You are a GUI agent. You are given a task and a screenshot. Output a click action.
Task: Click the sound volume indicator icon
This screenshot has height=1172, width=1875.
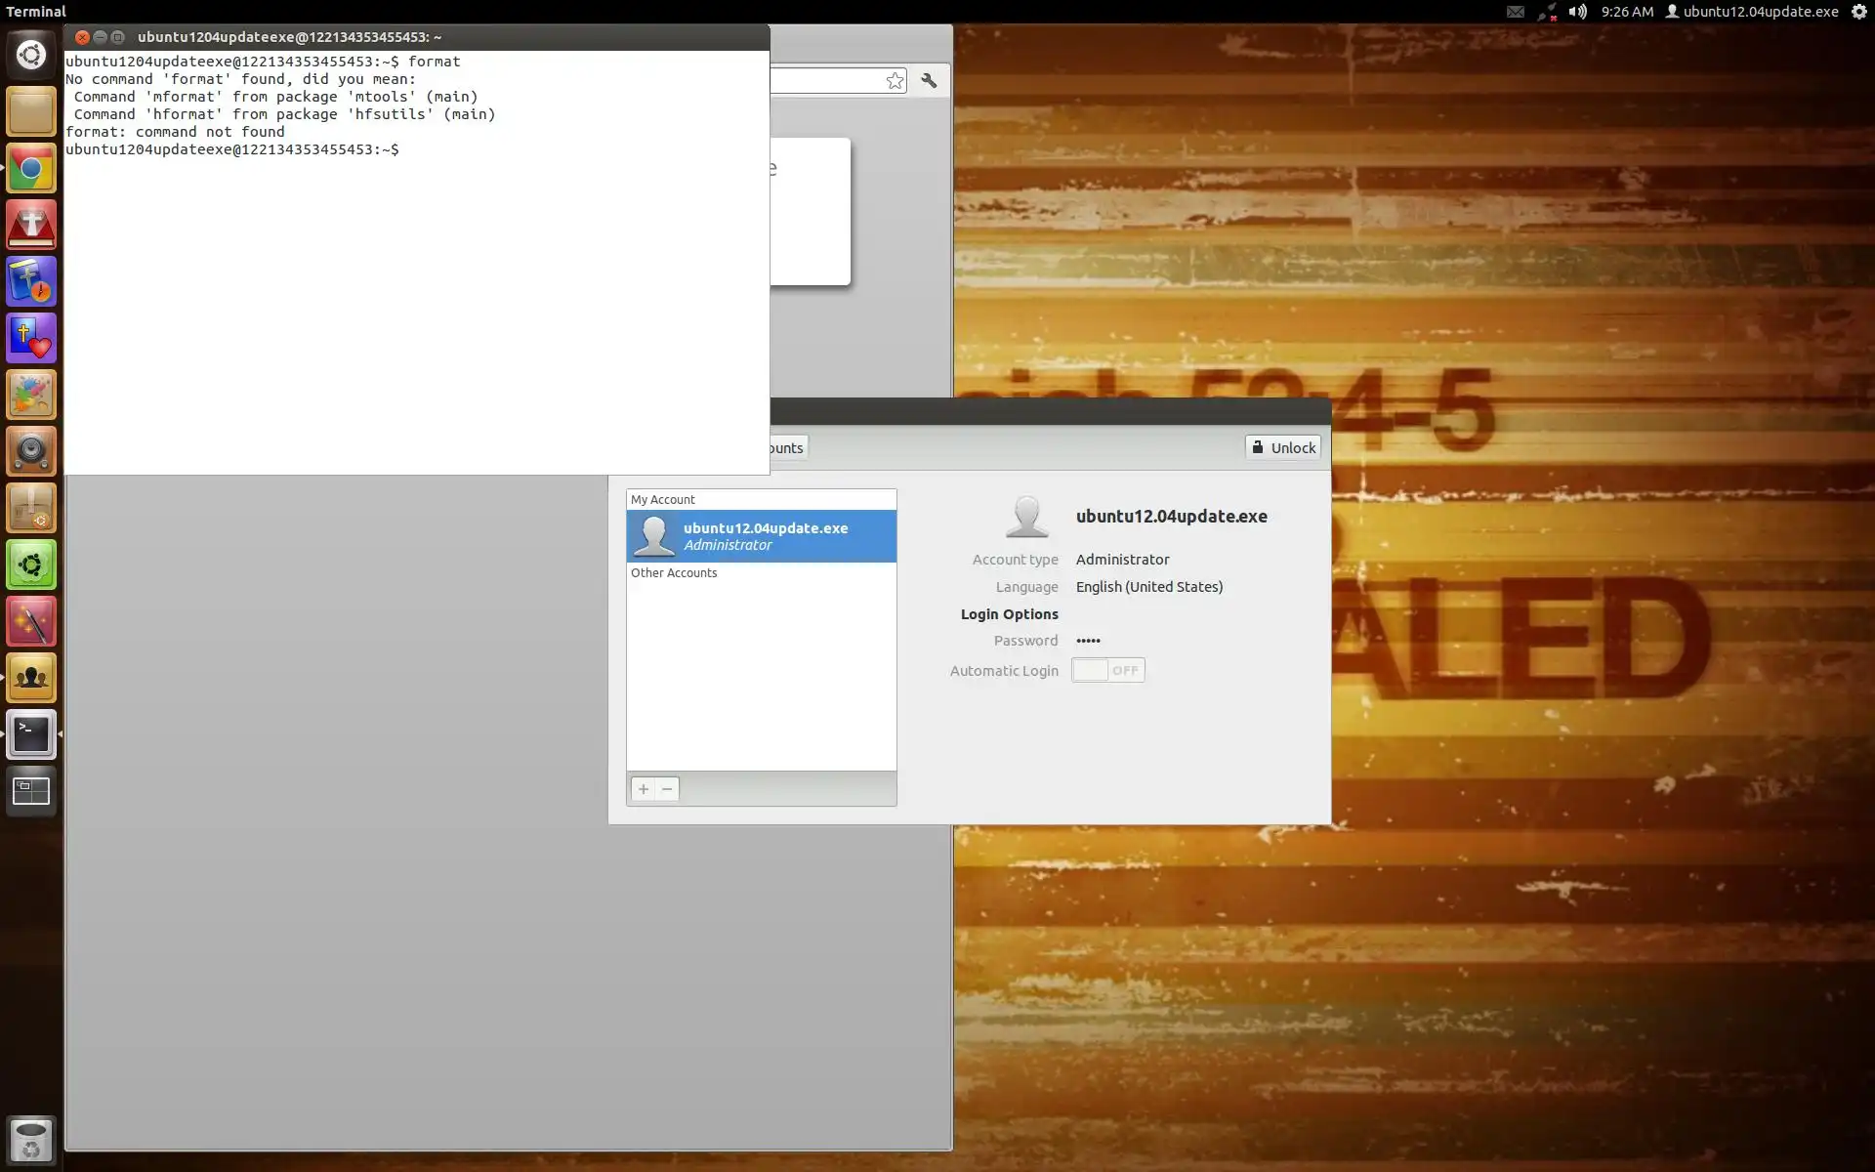pyautogui.click(x=1577, y=12)
